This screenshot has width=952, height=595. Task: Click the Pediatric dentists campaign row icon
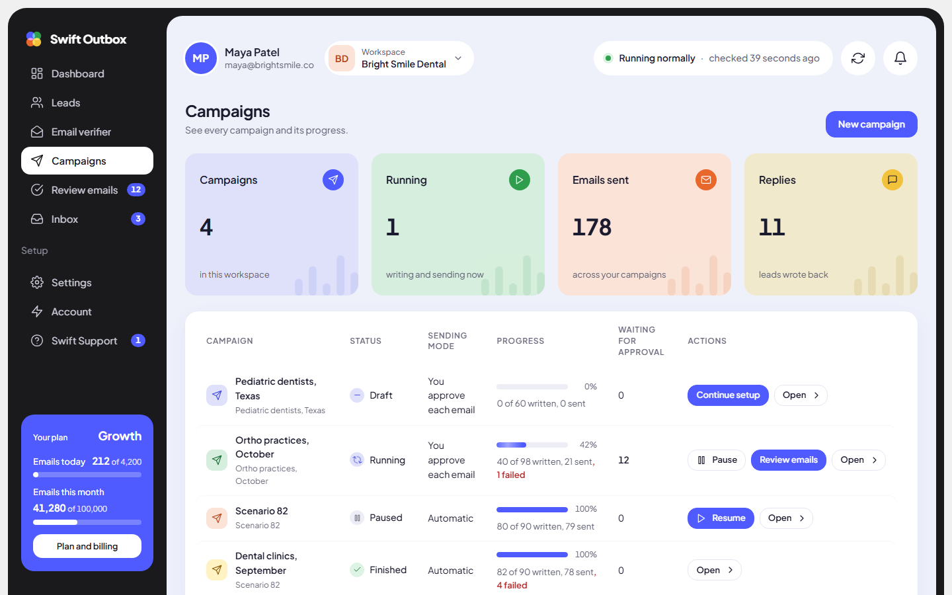tap(217, 395)
